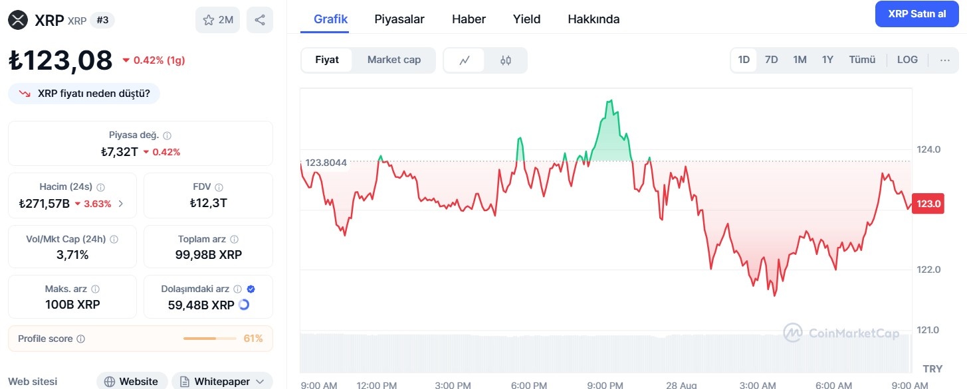Select the Market cap chart toggle

pos(394,60)
